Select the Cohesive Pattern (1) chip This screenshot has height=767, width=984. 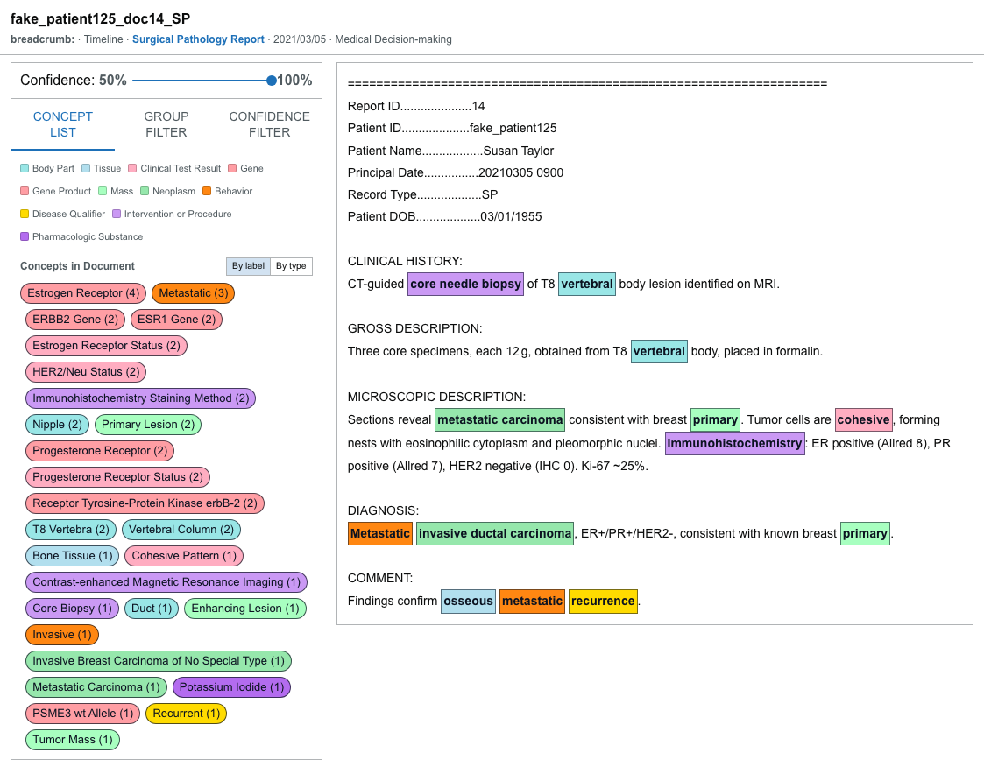(x=184, y=556)
